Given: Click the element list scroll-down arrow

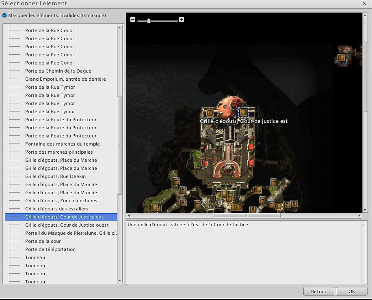Looking at the screenshot, I should [120, 281].
